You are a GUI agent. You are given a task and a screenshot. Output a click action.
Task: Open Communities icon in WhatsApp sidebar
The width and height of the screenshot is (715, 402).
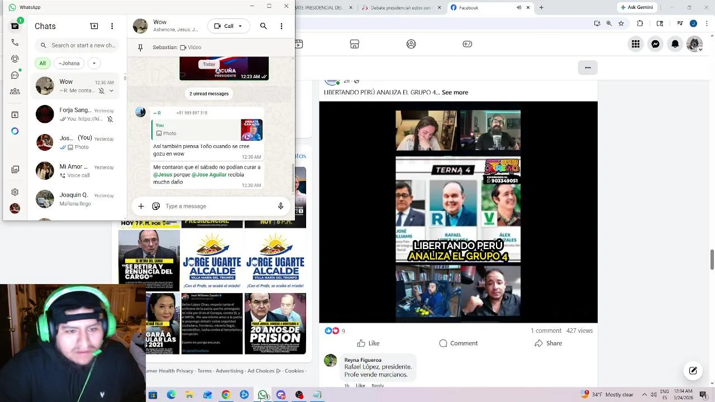[x=15, y=91]
